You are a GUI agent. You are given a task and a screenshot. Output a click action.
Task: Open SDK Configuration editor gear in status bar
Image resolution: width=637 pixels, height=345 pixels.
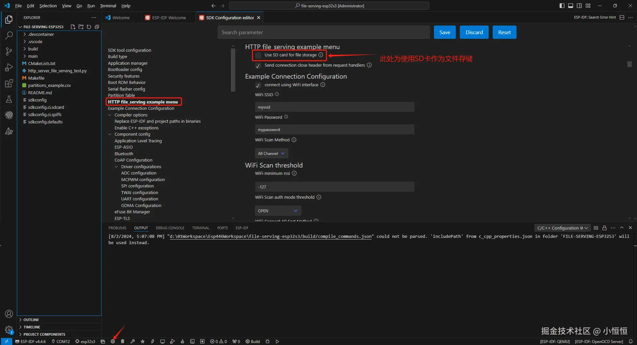[113, 341]
